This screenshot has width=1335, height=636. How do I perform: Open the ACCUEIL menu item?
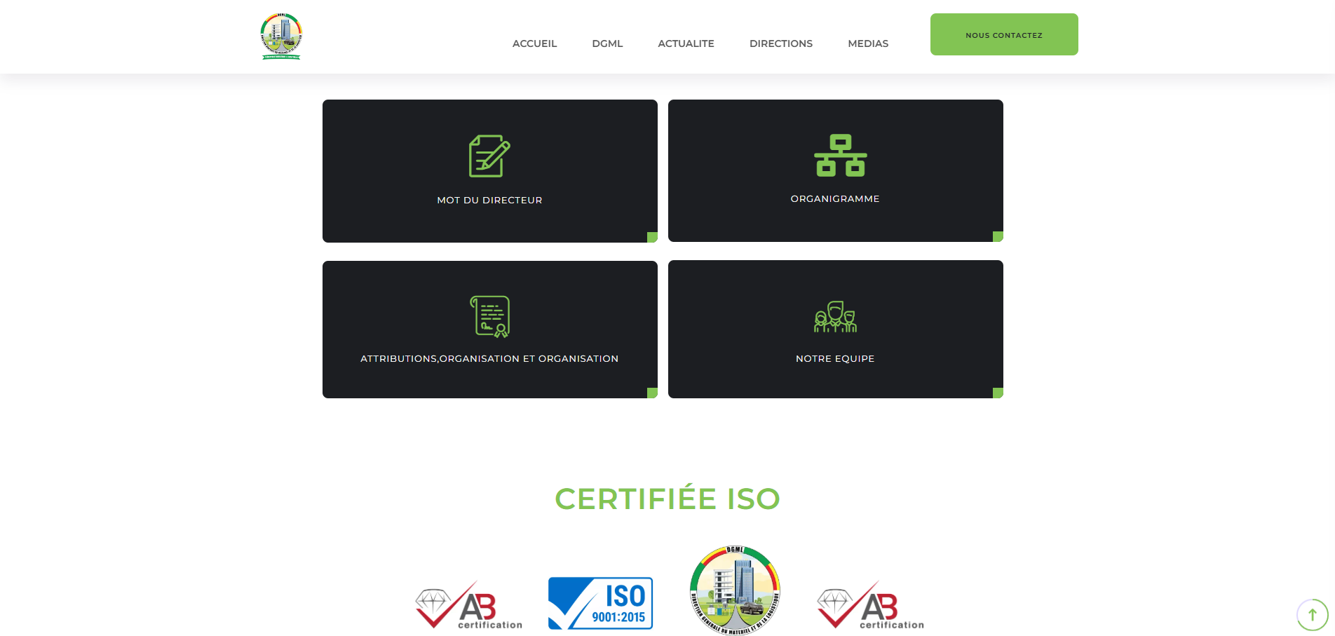534,43
